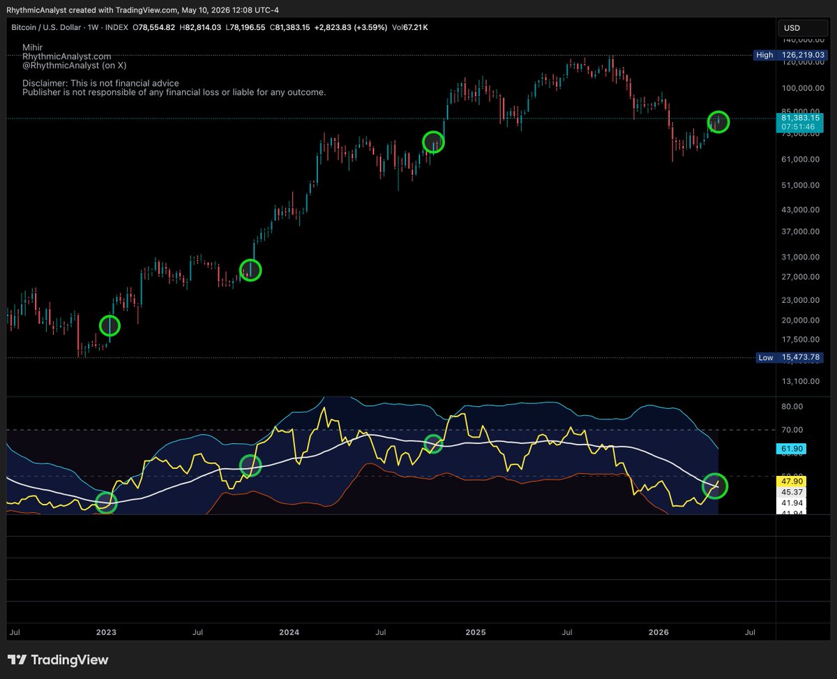
Task: Click the 23,000.00 price axis label
Action: pos(802,300)
